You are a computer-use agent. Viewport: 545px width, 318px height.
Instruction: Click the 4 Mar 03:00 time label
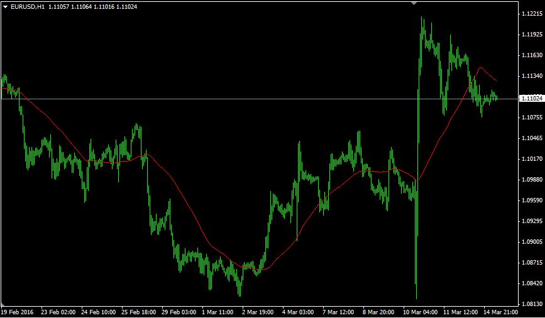(x=298, y=312)
